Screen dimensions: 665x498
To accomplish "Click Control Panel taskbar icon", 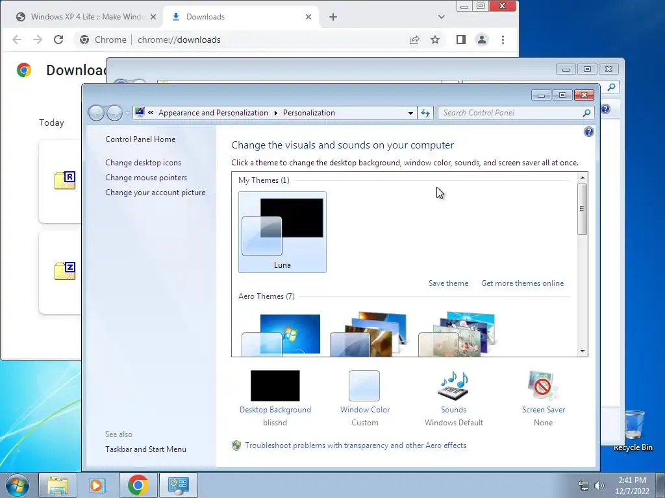I will 178,485.
